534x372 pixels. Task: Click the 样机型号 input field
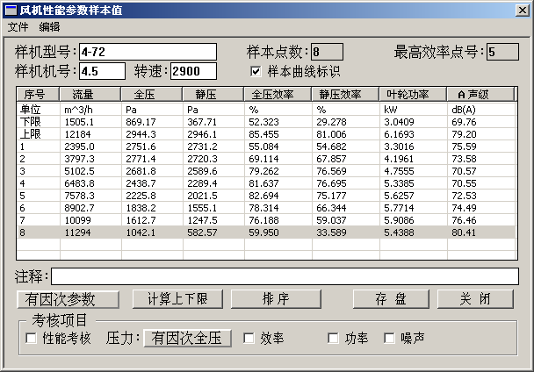(148, 52)
